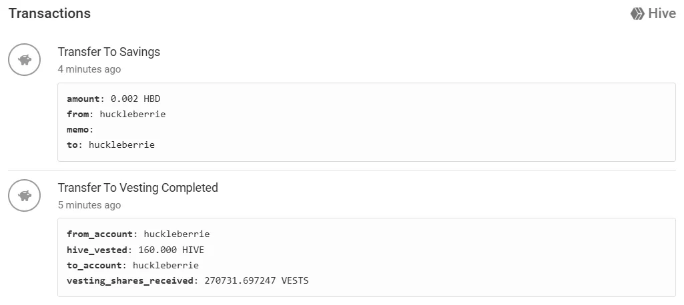Image resolution: width=684 pixels, height=305 pixels.
Task: Click the Hive logo icon
Action: tap(637, 14)
